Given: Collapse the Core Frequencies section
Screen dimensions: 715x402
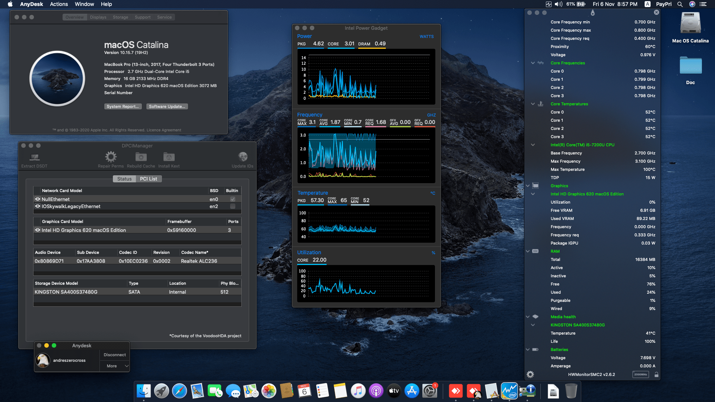Looking at the screenshot, I should point(533,63).
